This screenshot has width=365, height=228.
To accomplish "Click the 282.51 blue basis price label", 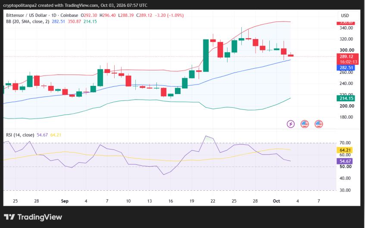I will (346, 67).
